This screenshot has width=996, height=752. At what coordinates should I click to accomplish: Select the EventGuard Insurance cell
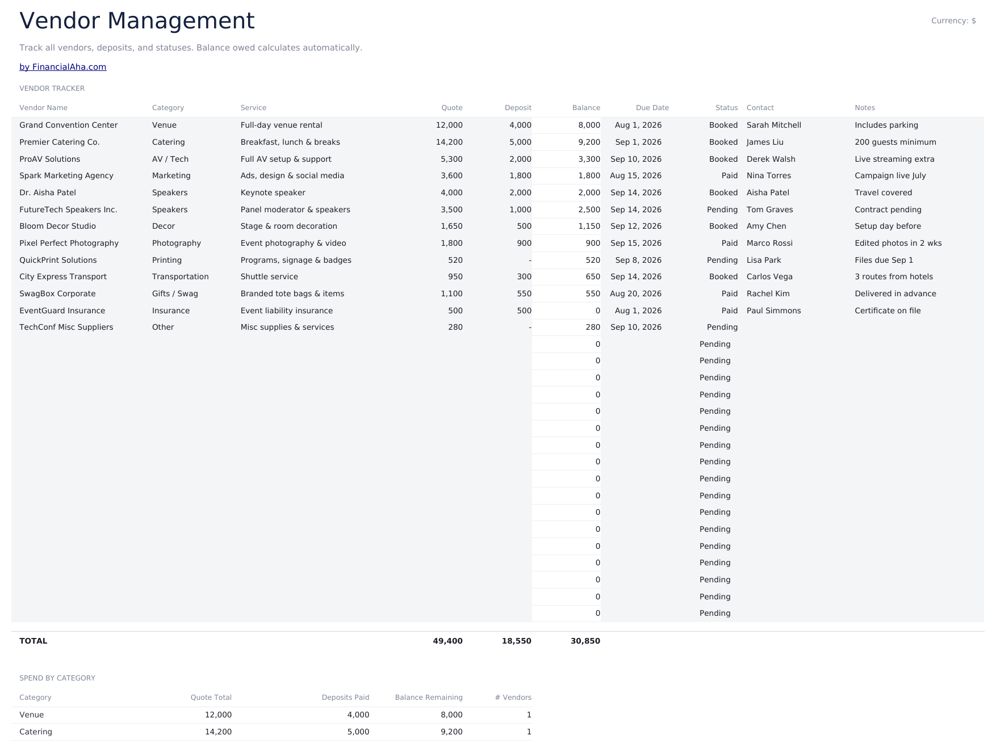coord(62,311)
